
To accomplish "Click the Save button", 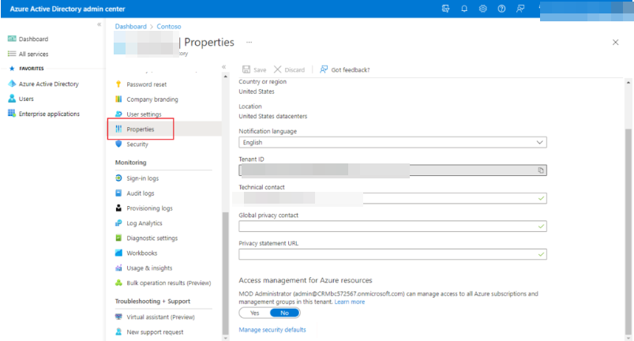I will [254, 69].
